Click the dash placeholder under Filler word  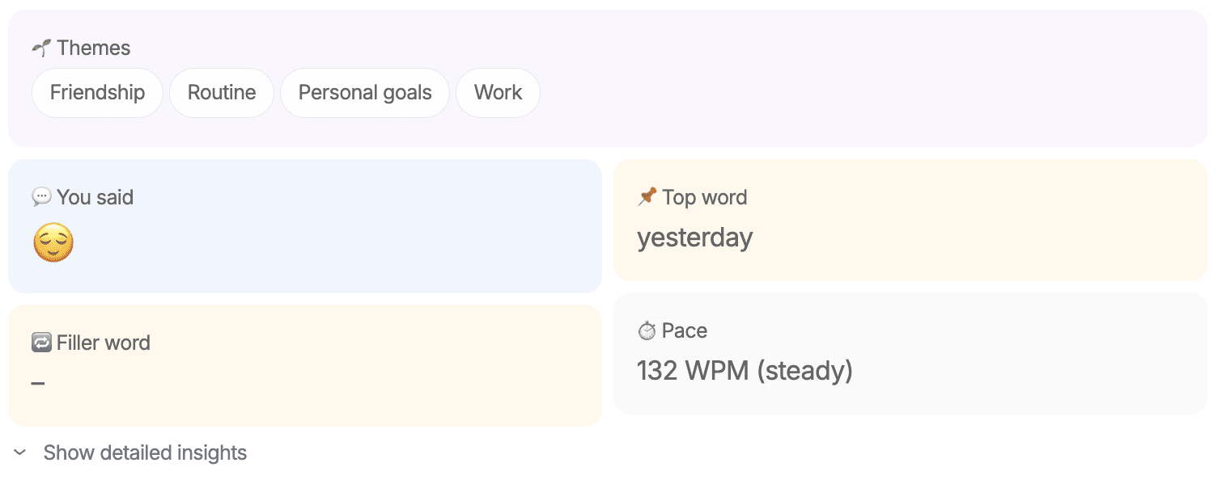point(37,382)
